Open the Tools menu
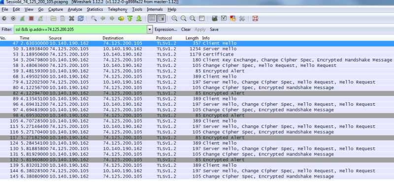 (x=137, y=9)
